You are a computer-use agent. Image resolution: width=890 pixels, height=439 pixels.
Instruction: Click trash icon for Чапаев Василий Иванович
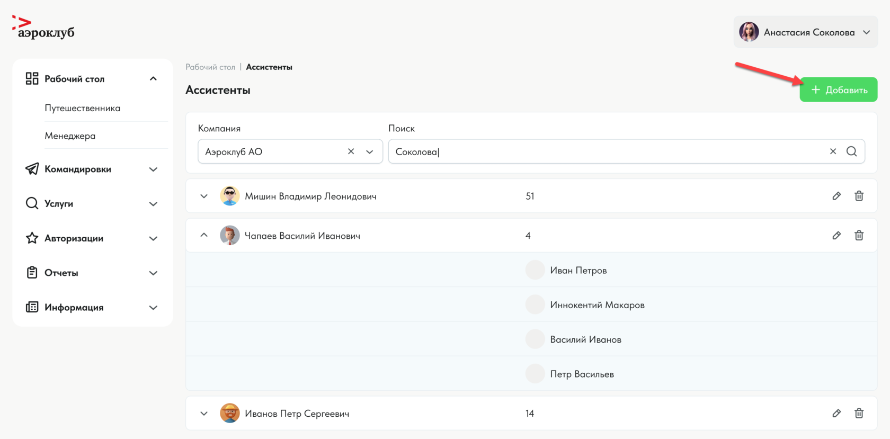859,236
